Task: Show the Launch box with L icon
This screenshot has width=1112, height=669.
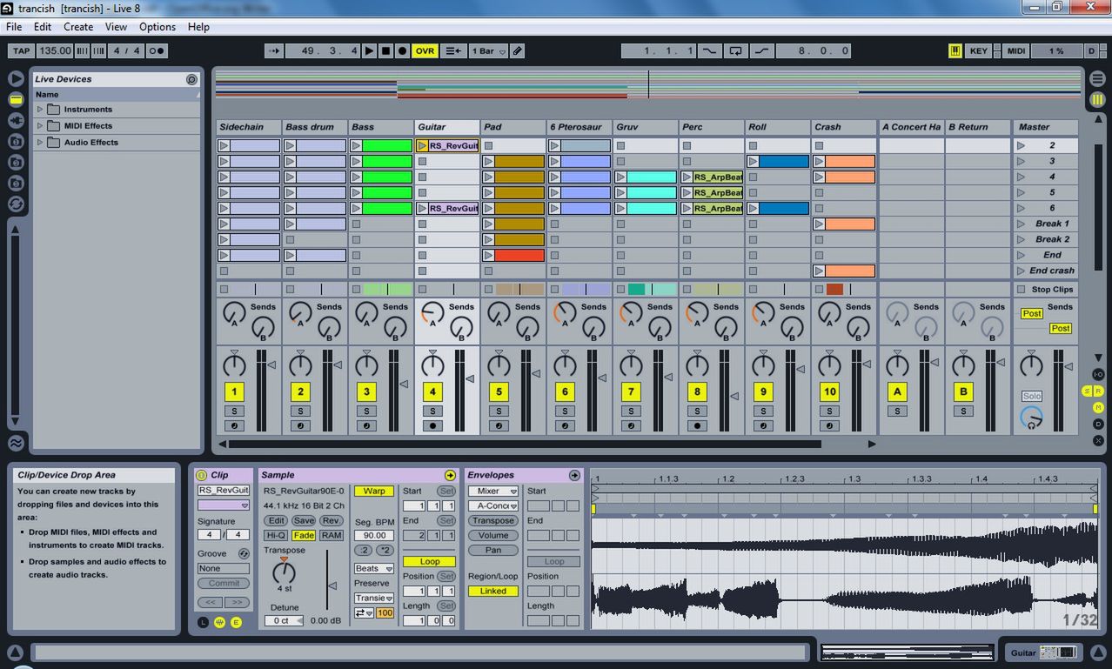Action: click(x=204, y=622)
